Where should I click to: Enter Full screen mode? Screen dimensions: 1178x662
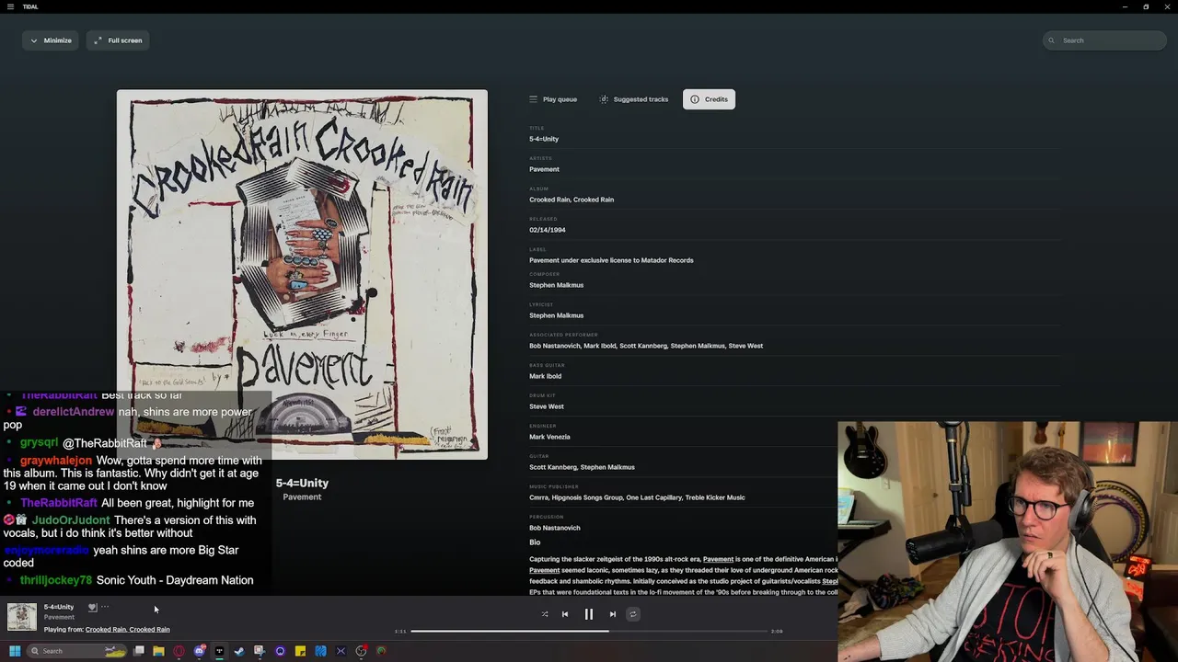pyautogui.click(x=120, y=40)
